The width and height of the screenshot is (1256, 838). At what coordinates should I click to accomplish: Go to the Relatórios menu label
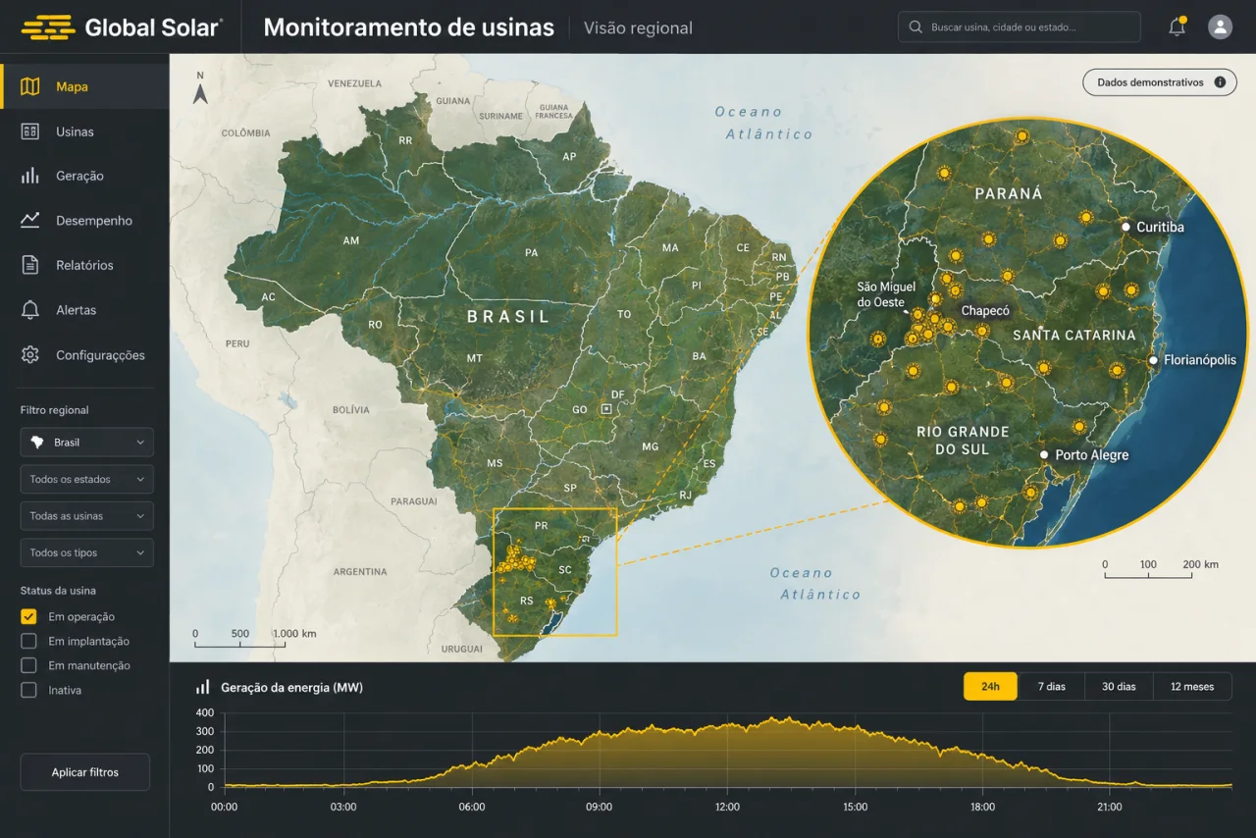(x=84, y=265)
